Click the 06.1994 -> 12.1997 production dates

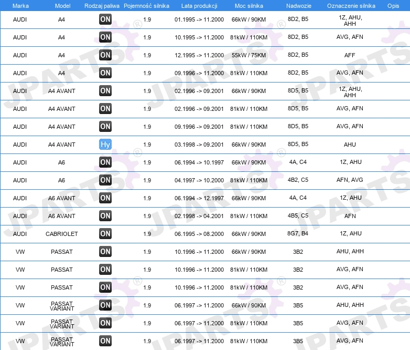199,198
